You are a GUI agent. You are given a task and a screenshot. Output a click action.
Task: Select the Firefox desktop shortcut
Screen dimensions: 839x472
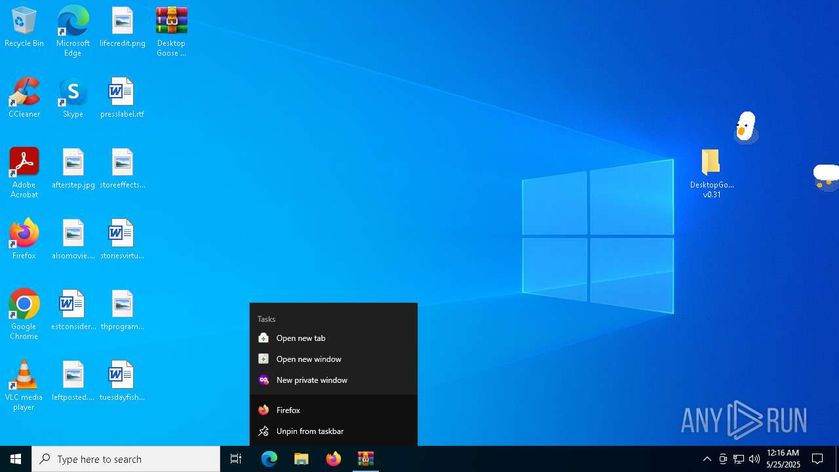click(x=24, y=240)
